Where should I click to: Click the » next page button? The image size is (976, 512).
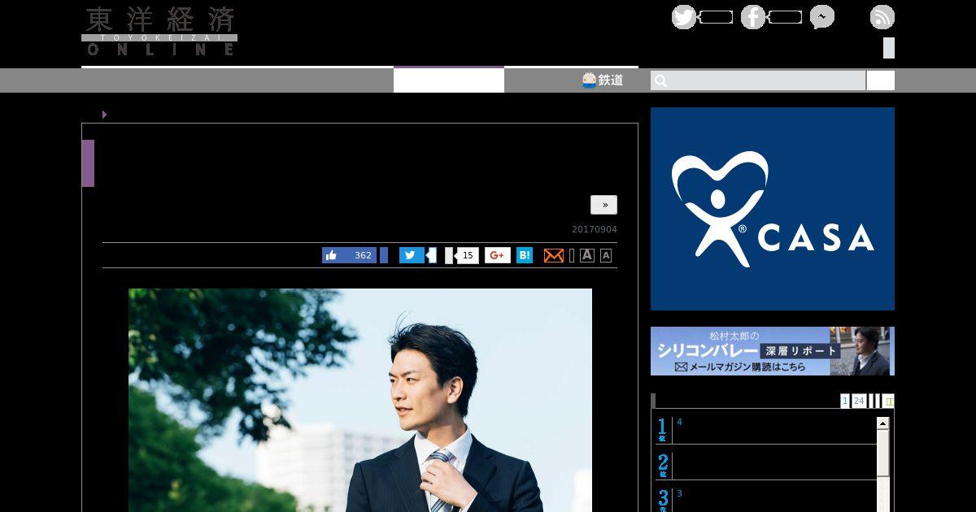(x=604, y=205)
